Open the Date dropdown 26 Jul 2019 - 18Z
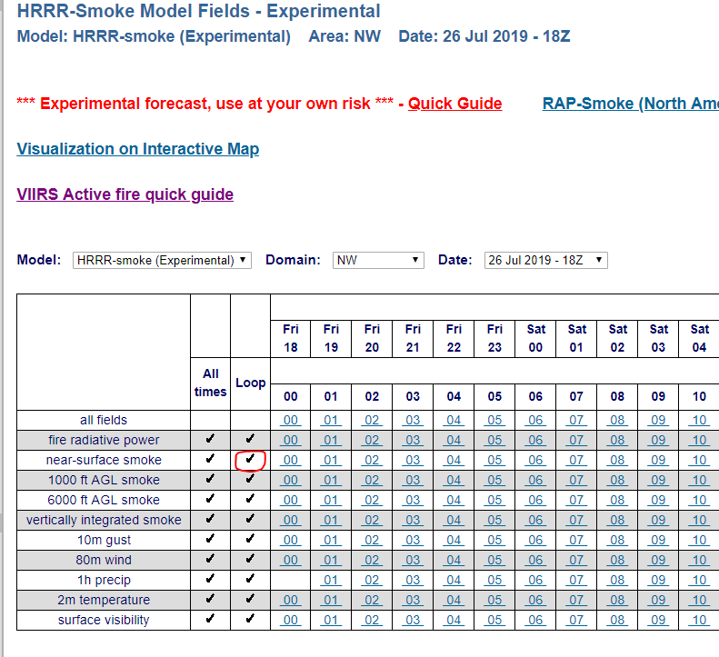The image size is (719, 657). pos(545,260)
